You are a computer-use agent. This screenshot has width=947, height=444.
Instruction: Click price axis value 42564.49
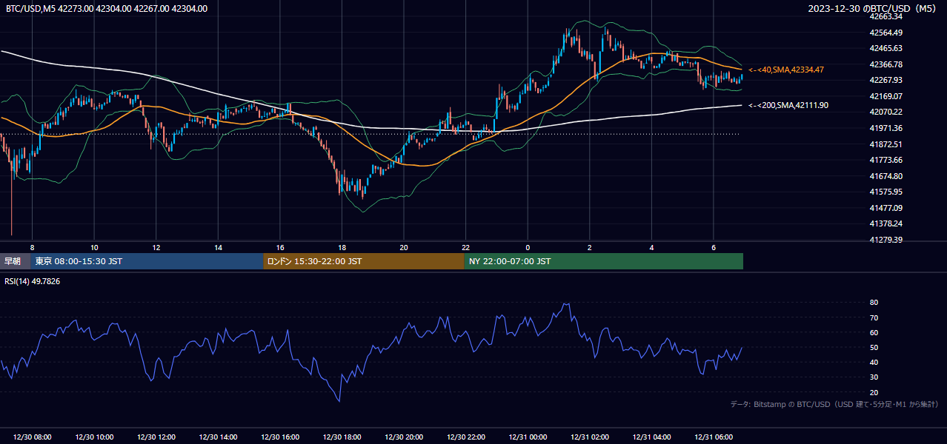tap(886, 33)
